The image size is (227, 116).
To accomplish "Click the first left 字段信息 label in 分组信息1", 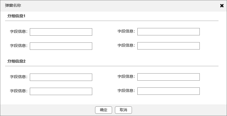I will pos(19,31).
